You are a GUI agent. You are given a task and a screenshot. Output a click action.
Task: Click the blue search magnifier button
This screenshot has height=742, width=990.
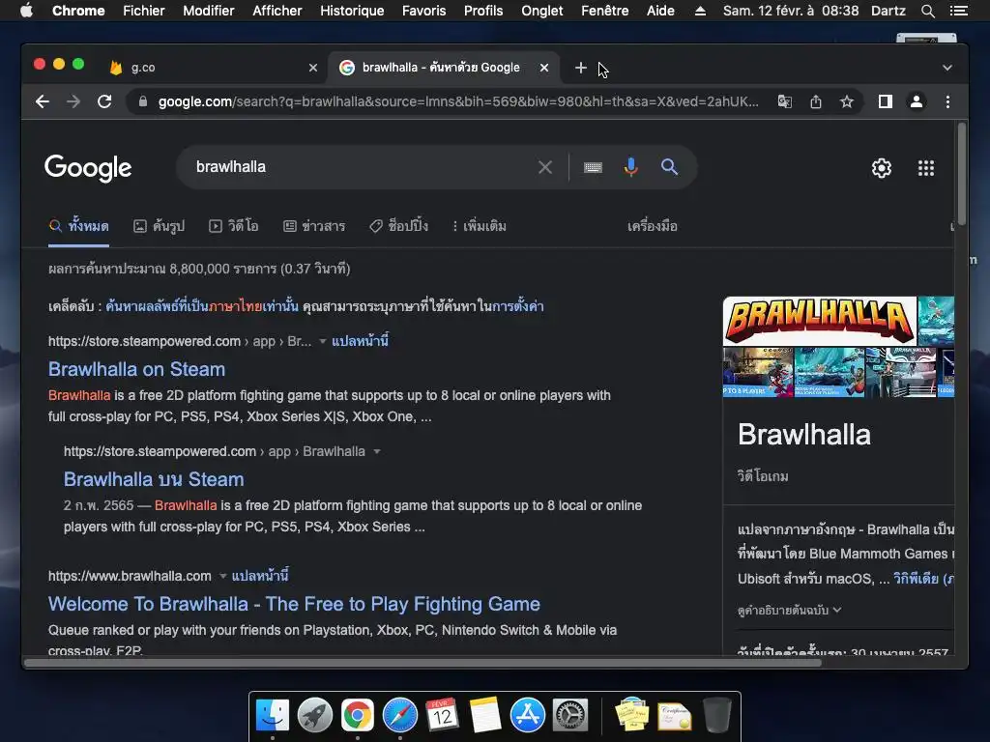(x=669, y=167)
